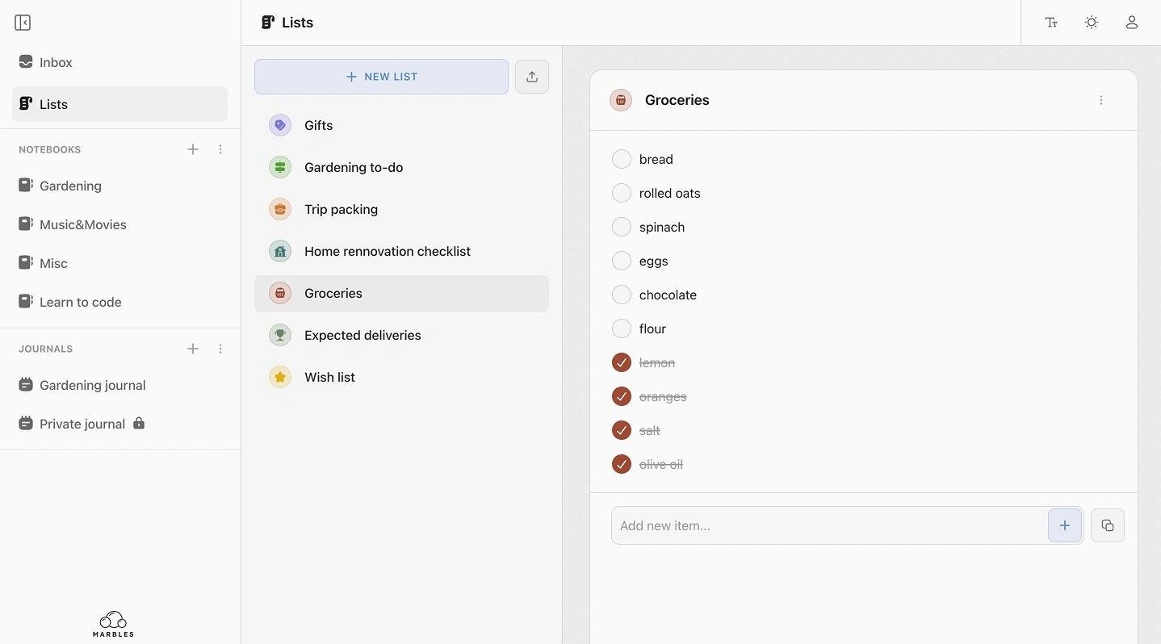Check off bread in the Groceries list

coord(621,159)
